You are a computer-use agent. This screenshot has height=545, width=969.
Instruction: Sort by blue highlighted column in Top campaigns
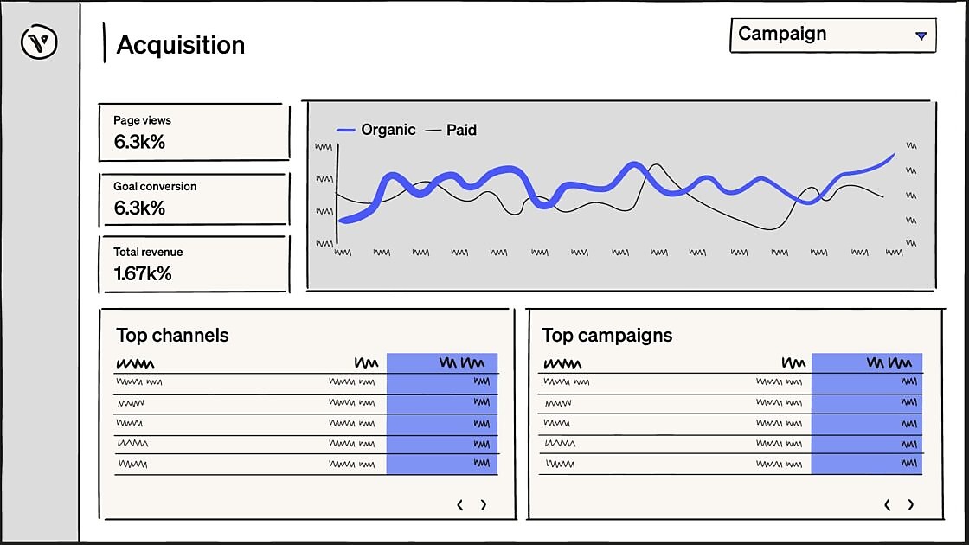866,362
